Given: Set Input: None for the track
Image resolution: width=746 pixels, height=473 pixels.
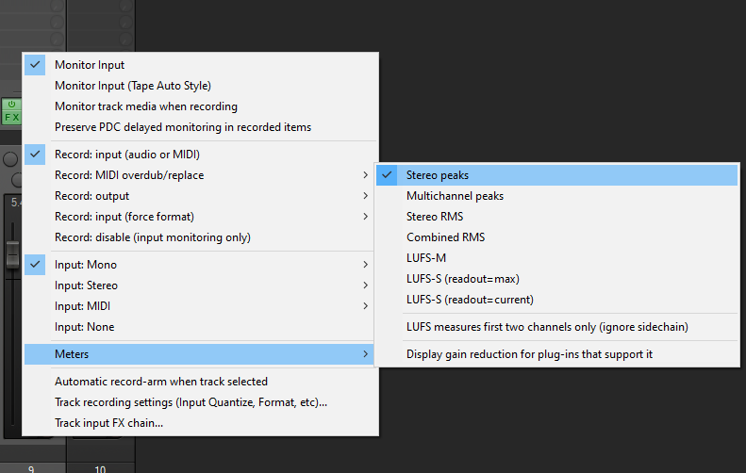Looking at the screenshot, I should click(85, 327).
